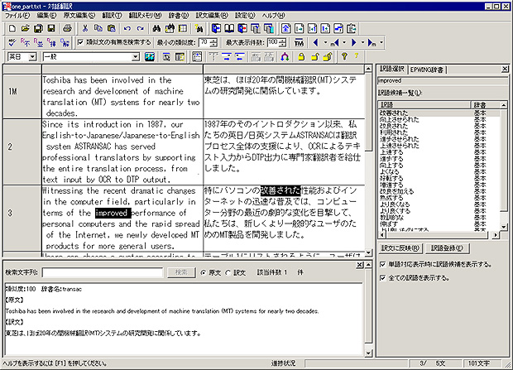Open a file with the folder icon
513x370 pixels.
25,29
